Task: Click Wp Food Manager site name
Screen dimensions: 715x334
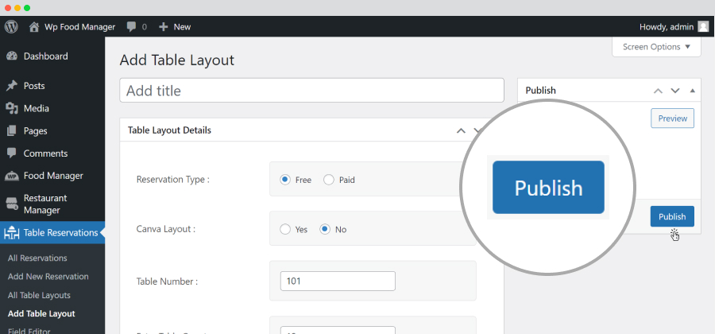Action: click(x=79, y=27)
